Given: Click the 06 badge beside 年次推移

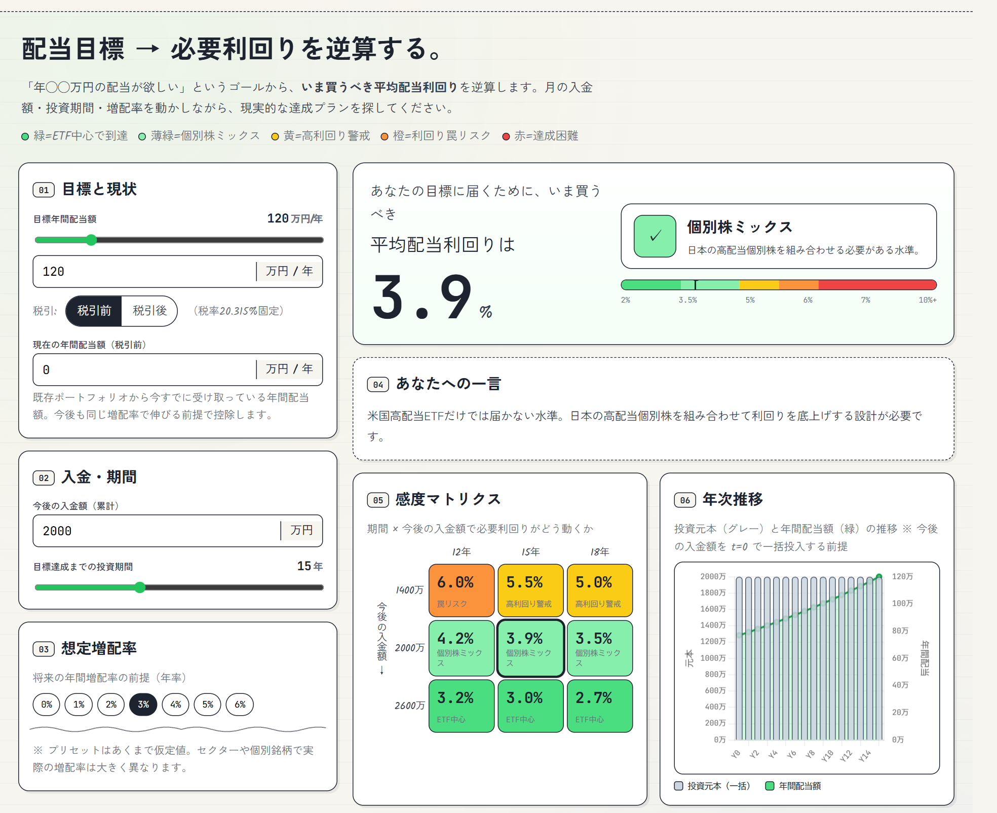Looking at the screenshot, I should 685,500.
